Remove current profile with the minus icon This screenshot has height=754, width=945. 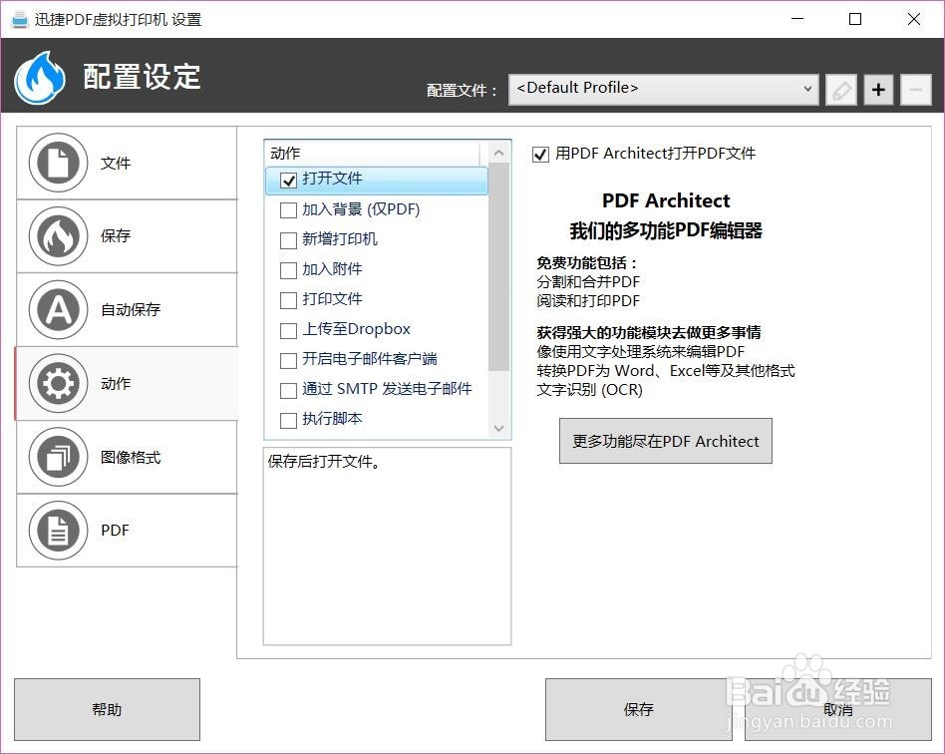914,89
